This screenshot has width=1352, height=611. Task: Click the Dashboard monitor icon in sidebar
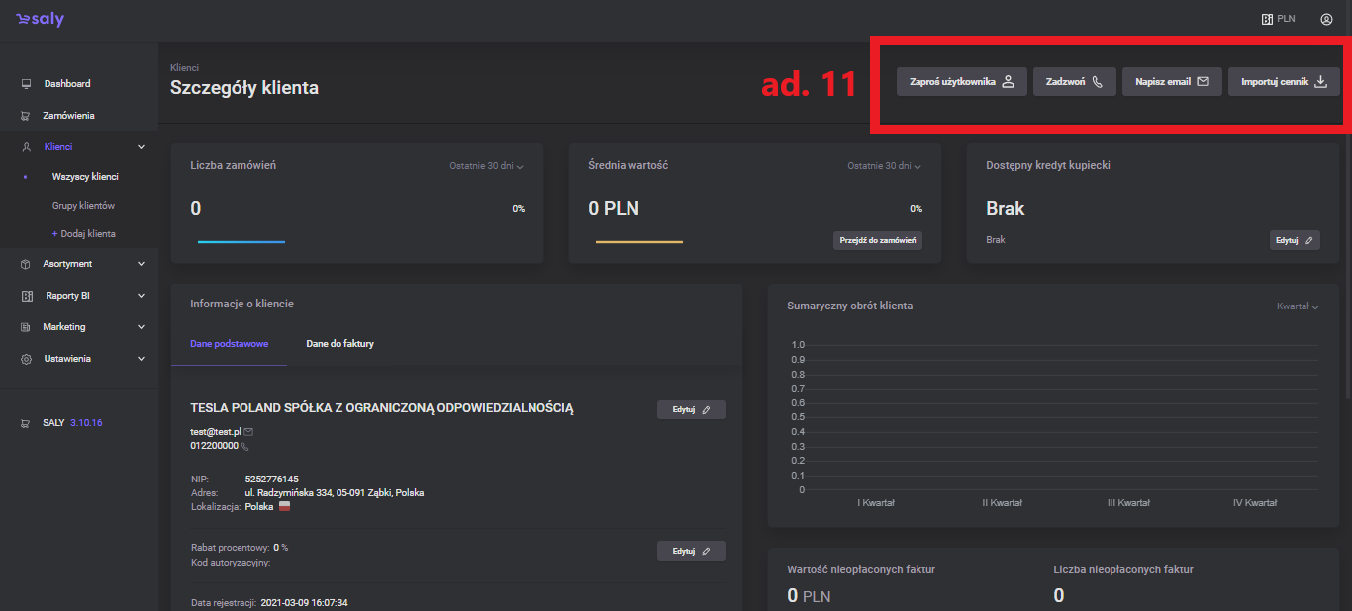point(26,84)
